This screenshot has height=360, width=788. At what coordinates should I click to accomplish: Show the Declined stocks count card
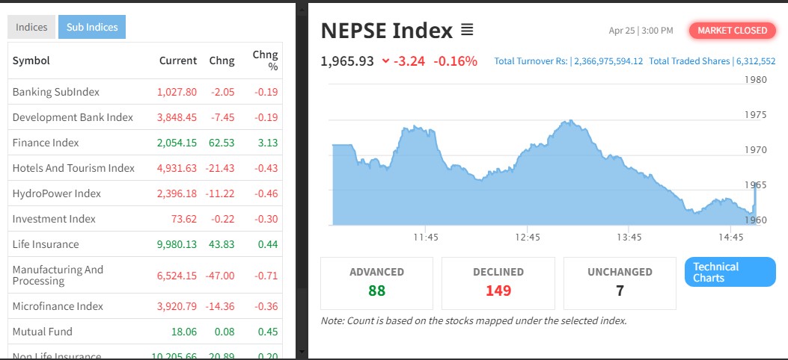point(498,283)
